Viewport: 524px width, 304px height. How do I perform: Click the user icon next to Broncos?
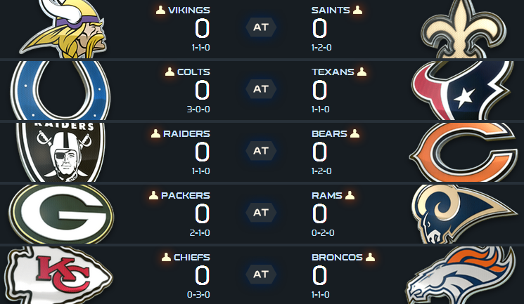click(x=369, y=257)
